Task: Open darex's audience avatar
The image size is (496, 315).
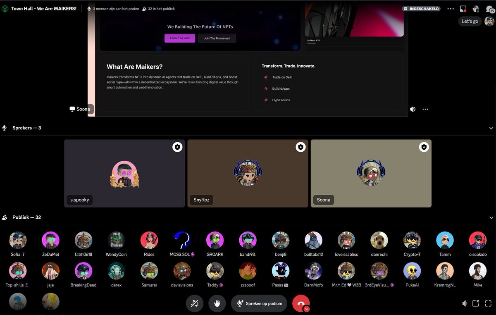Action: click(116, 271)
